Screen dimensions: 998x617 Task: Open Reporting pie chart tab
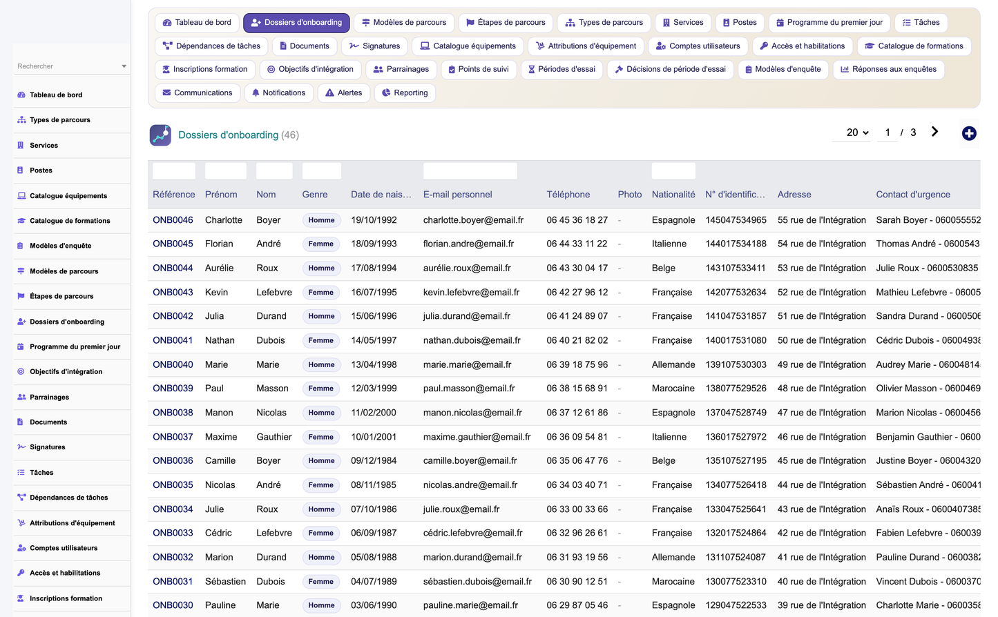coord(405,92)
